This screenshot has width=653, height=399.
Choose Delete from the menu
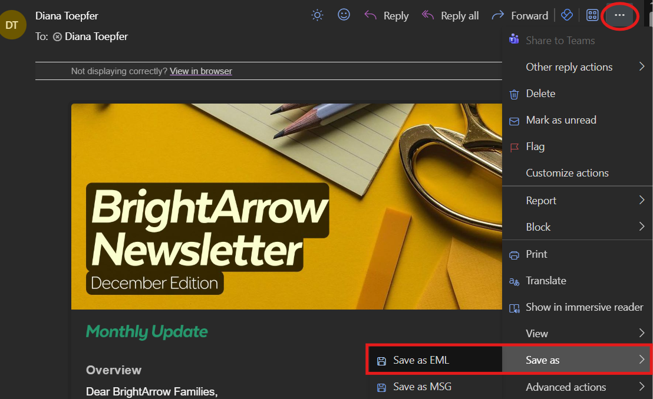pos(577,94)
